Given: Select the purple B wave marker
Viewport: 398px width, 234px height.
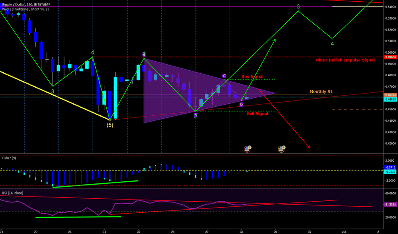Looking at the screenshot, I should [x=196, y=115].
